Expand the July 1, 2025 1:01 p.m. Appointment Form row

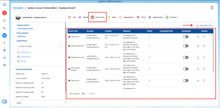coord(69,57)
